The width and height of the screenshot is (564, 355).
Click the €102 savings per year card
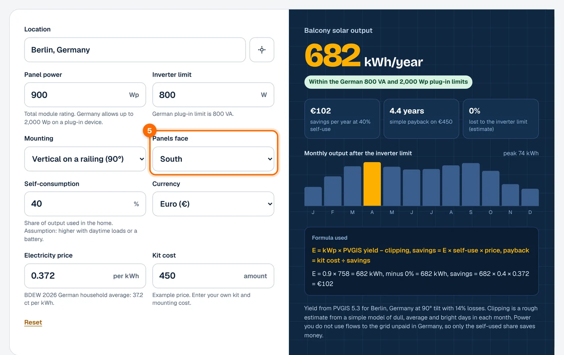[x=342, y=119]
